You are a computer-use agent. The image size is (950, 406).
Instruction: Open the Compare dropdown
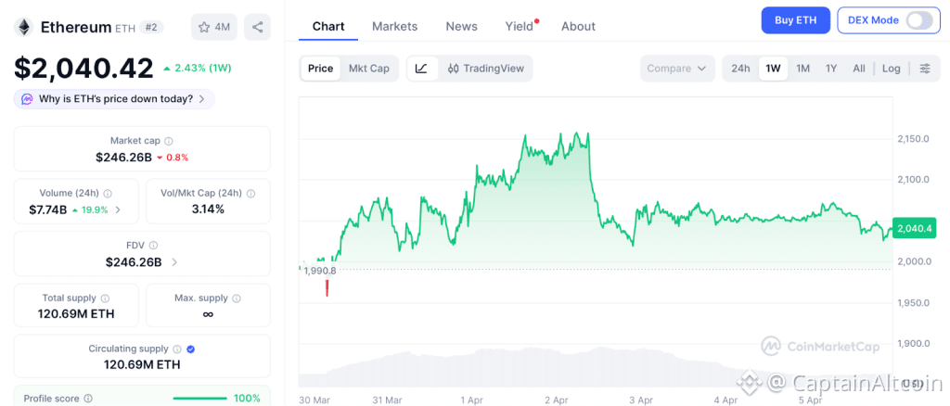tap(677, 69)
